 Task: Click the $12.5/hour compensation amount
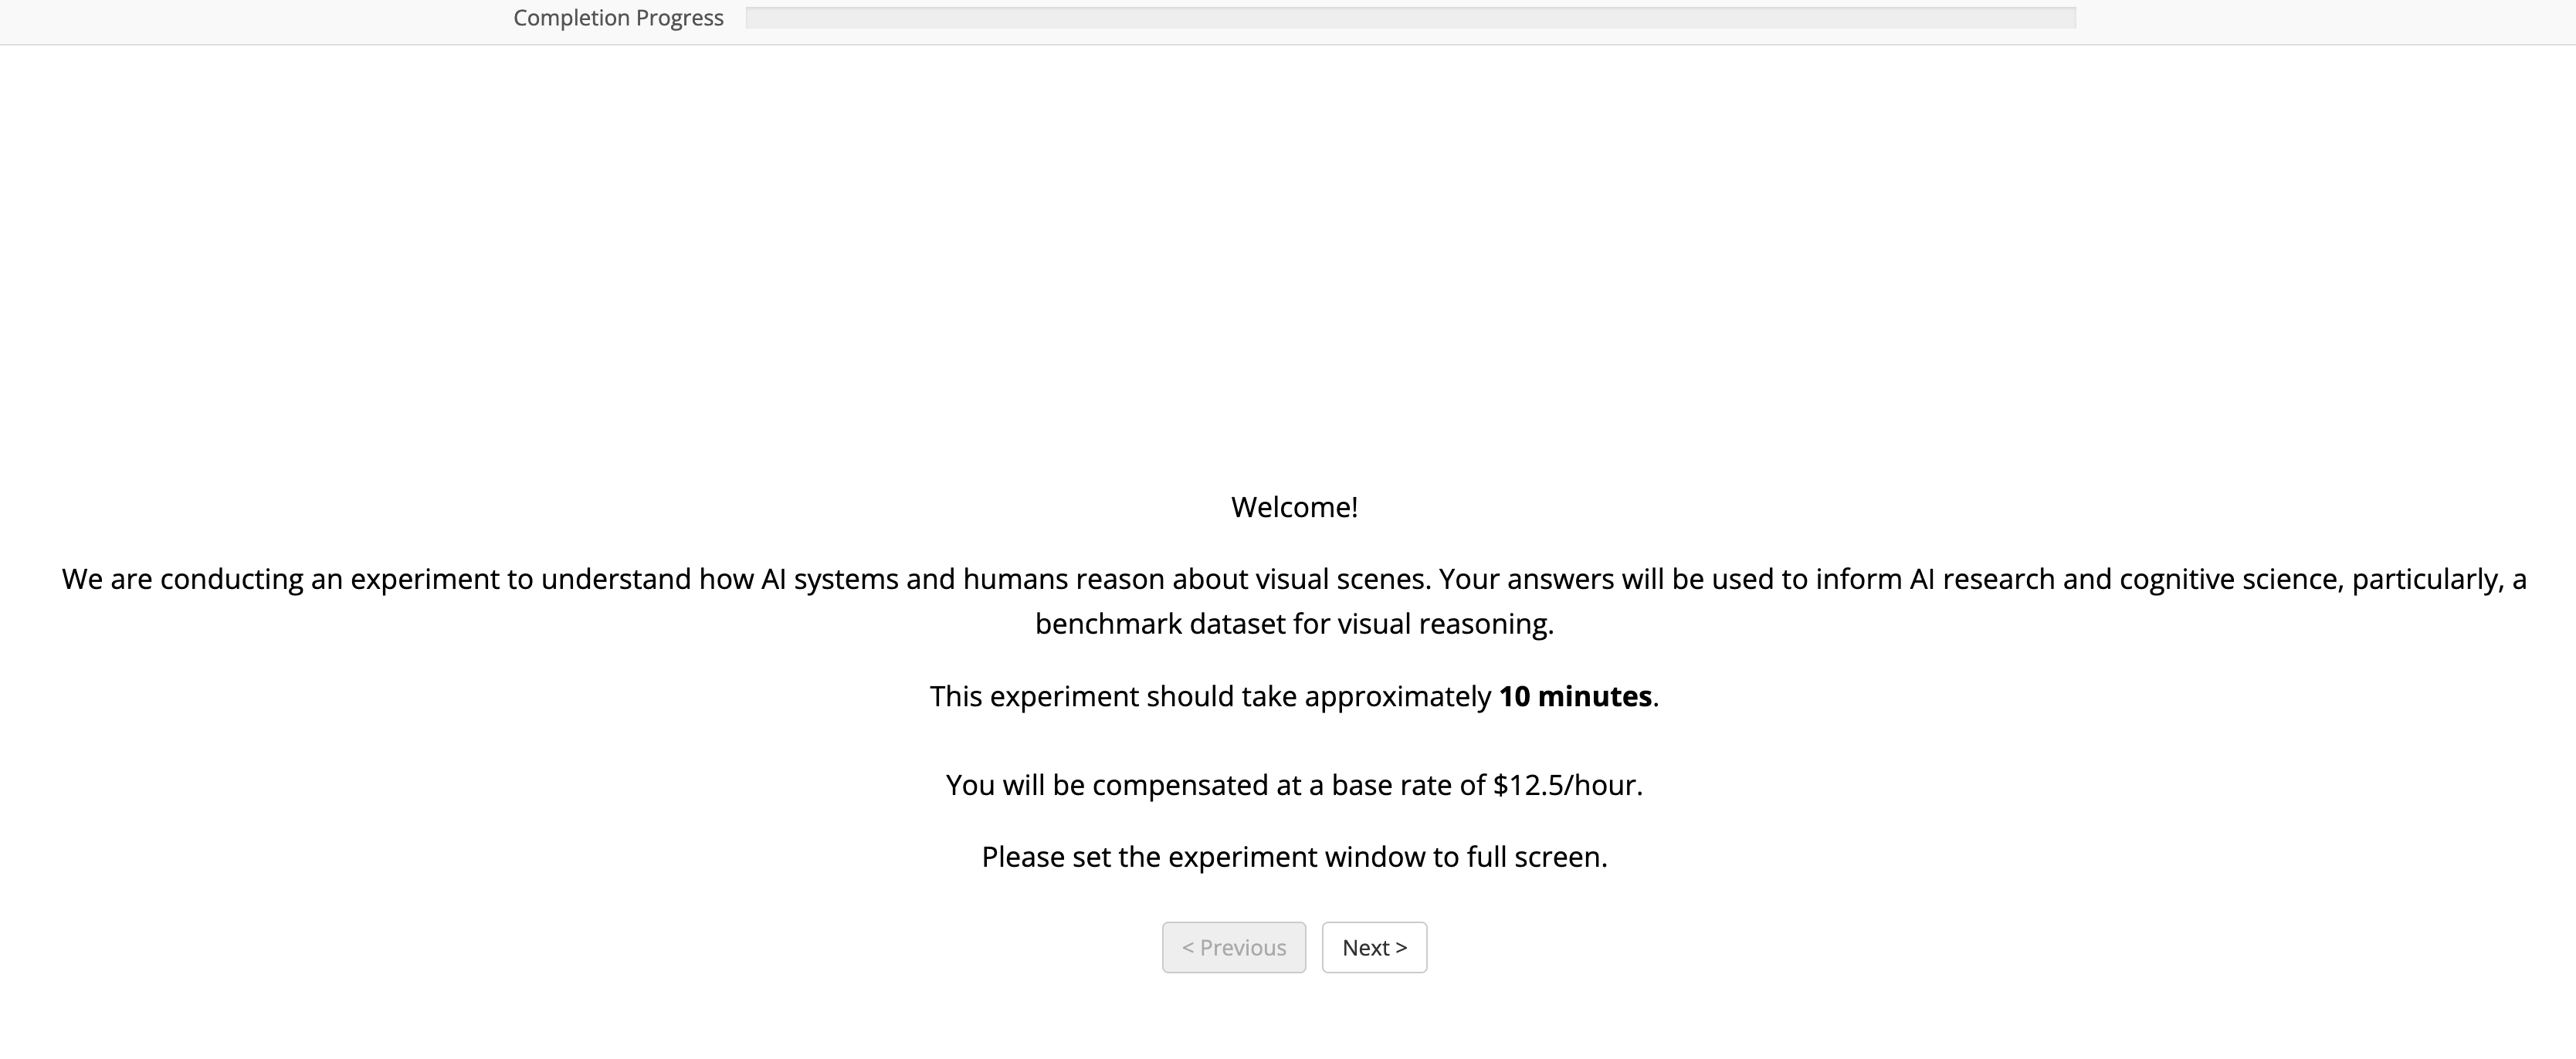point(1566,785)
